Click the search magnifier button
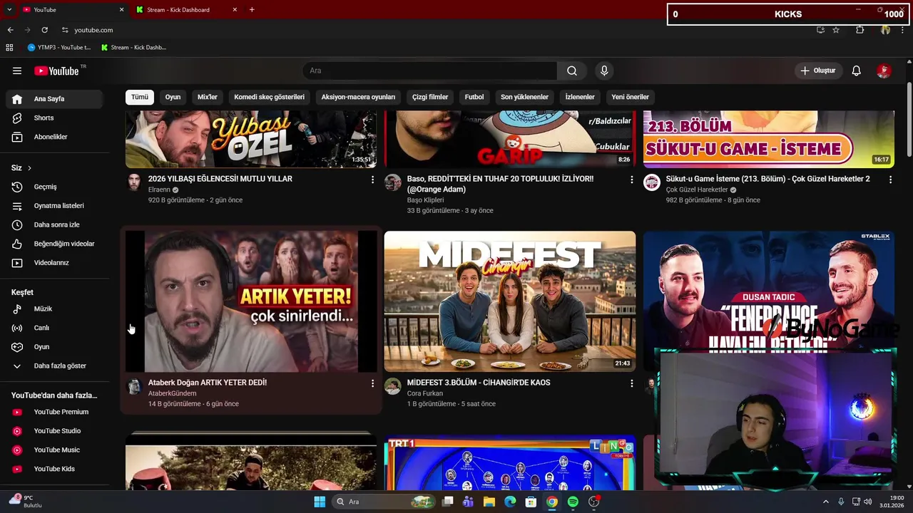Screen dimensions: 913x513 tap(572, 71)
